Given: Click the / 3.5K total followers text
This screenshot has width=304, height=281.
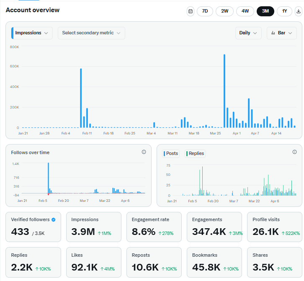Looking at the screenshot, I should (x=39, y=233).
